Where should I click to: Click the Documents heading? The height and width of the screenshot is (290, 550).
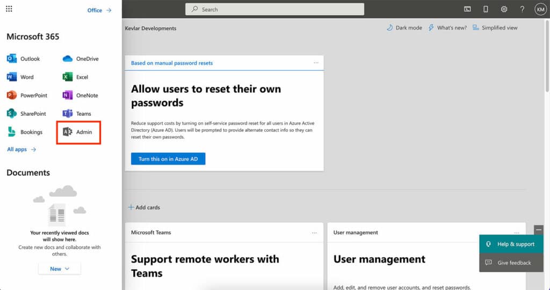click(x=28, y=173)
